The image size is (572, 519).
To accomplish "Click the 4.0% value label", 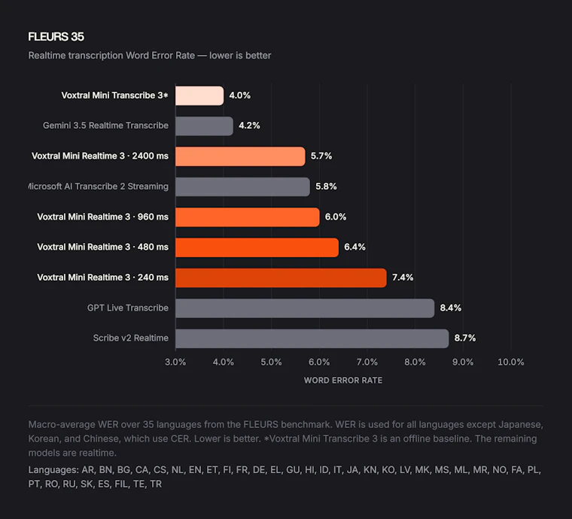I will click(239, 96).
